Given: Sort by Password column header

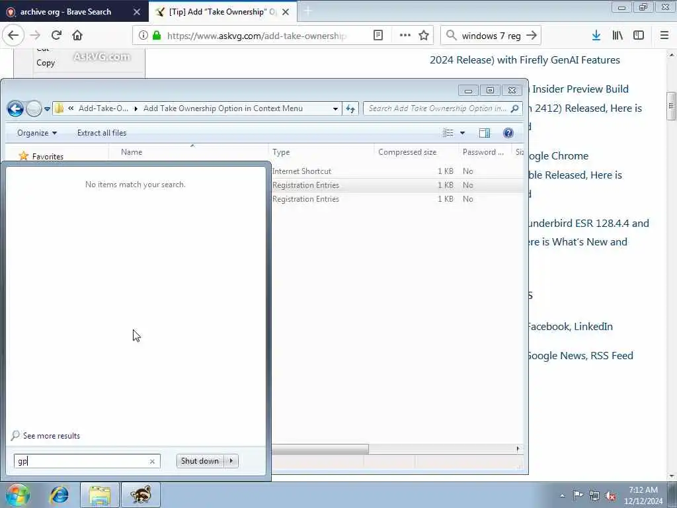Looking at the screenshot, I should point(485,152).
